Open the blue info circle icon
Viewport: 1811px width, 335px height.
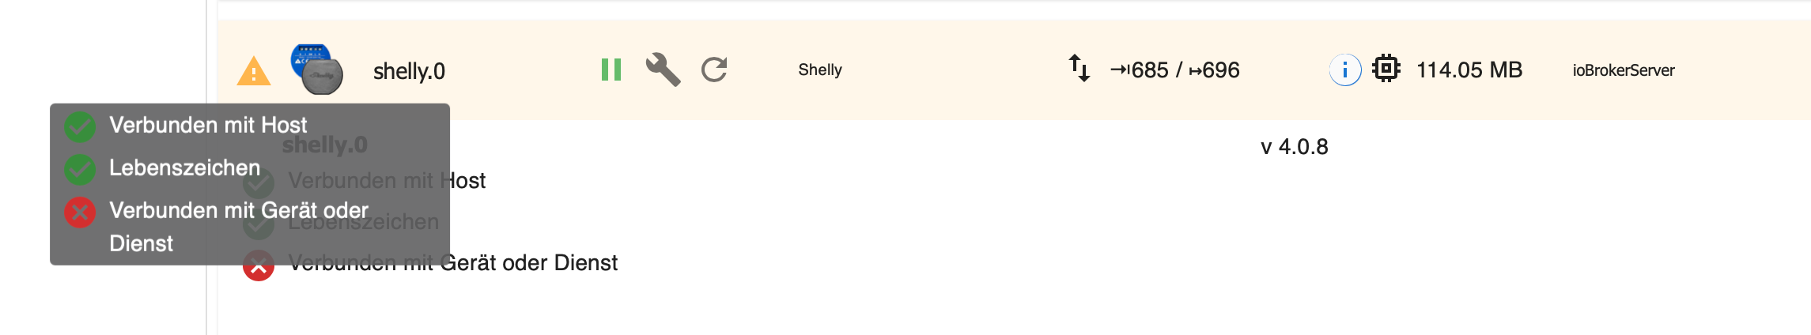coord(1344,70)
